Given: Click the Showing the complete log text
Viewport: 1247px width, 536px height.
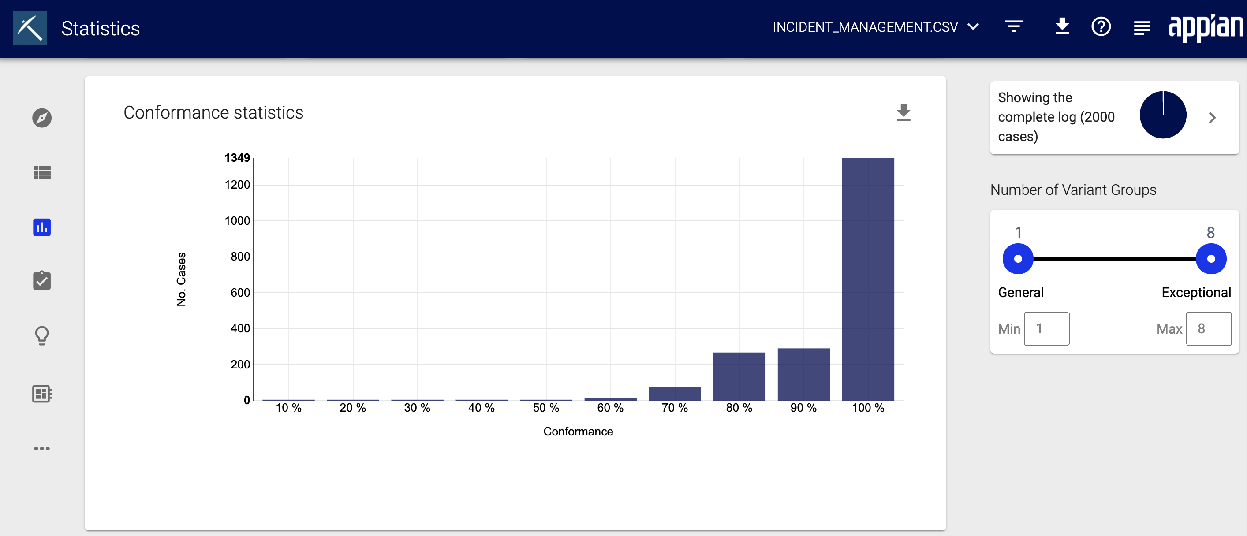Looking at the screenshot, I should (x=1056, y=117).
